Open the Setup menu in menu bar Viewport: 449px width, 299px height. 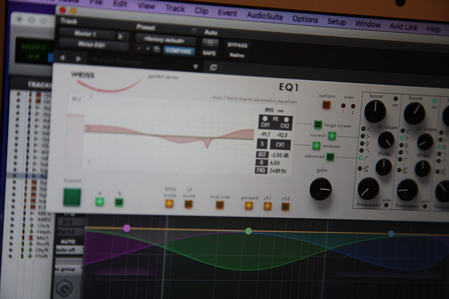337,22
